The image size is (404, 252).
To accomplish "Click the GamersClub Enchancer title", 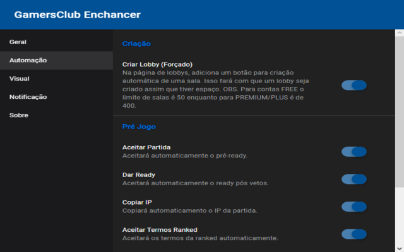I will pos(77,14).
